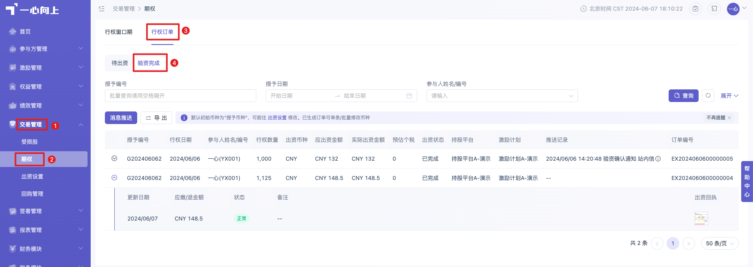
Task: Select the 待出资 sub-tab
Action: (x=120, y=63)
